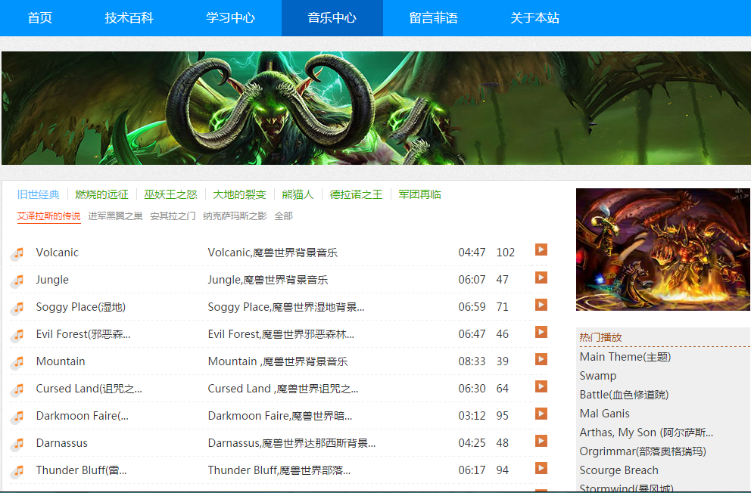Image resolution: width=751 pixels, height=493 pixels.
Task: Click the music note icon beside Volcanic
Action: (x=18, y=253)
